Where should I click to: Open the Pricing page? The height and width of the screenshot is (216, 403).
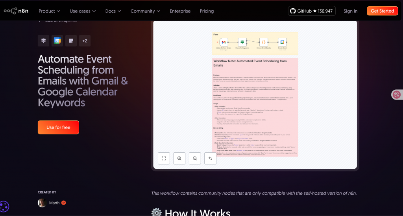pyautogui.click(x=207, y=11)
